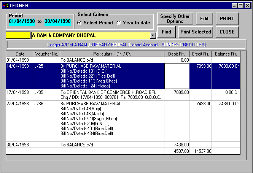Click the Ledger app icon in title bar
253x173 pixels.
pyautogui.click(x=5, y=6)
